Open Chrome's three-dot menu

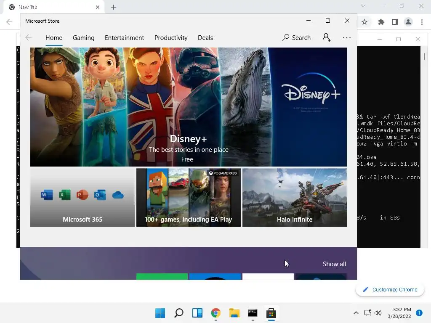pyautogui.click(x=422, y=22)
